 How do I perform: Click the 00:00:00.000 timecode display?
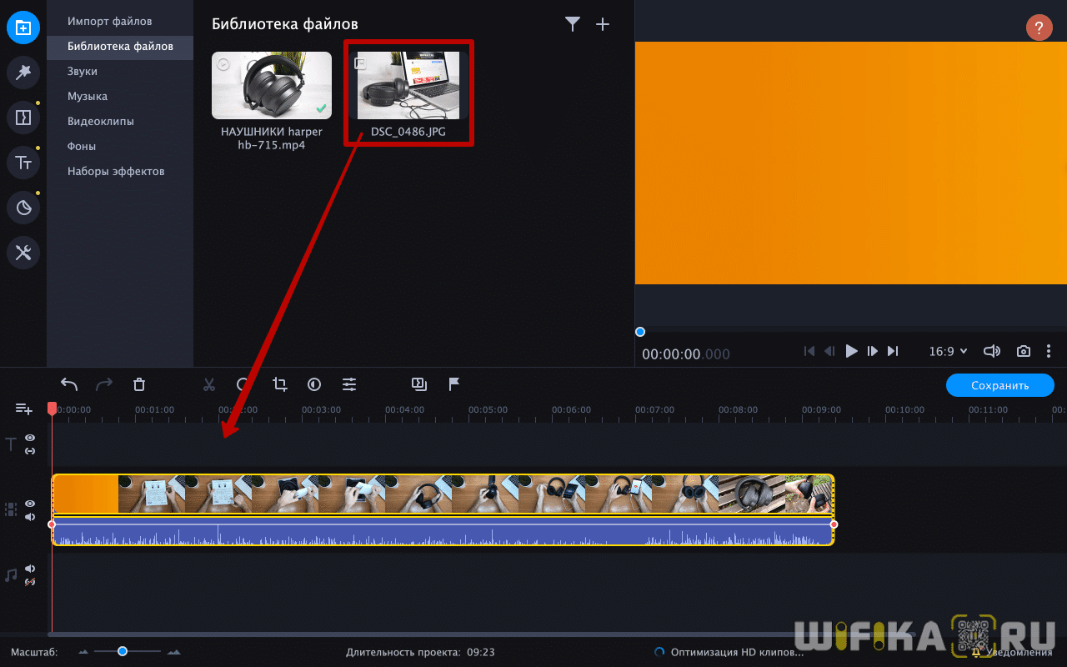(x=686, y=354)
